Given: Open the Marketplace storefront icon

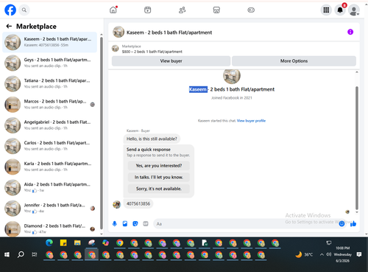Looking at the screenshot, I should (216, 10).
